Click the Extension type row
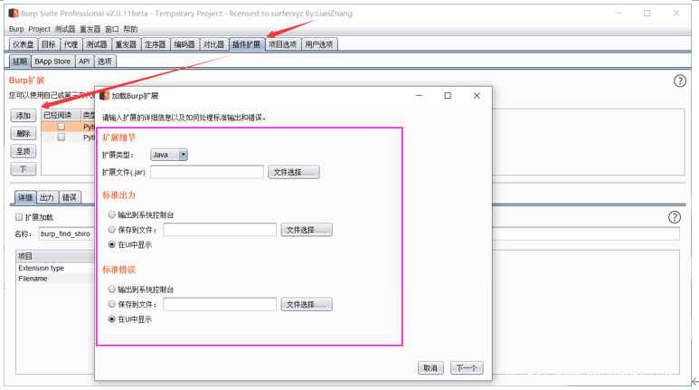699x390 pixels. pyautogui.click(x=56, y=268)
